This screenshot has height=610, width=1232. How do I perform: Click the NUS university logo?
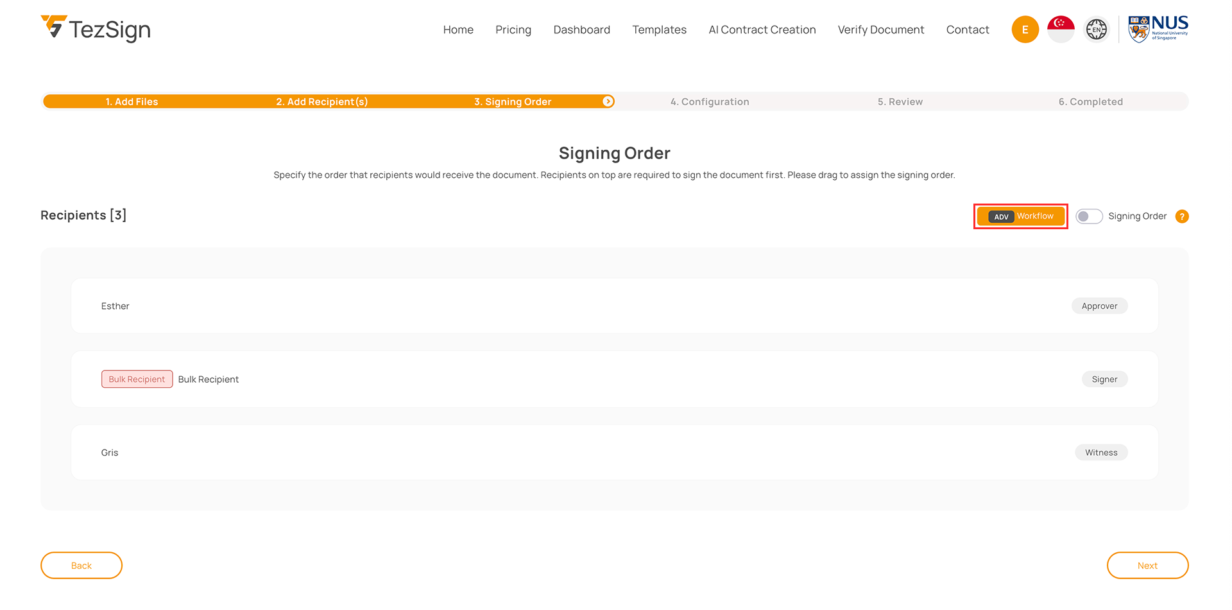click(1158, 29)
